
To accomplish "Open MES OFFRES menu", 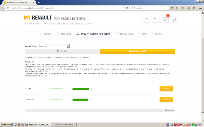I will [x=49, y=24].
